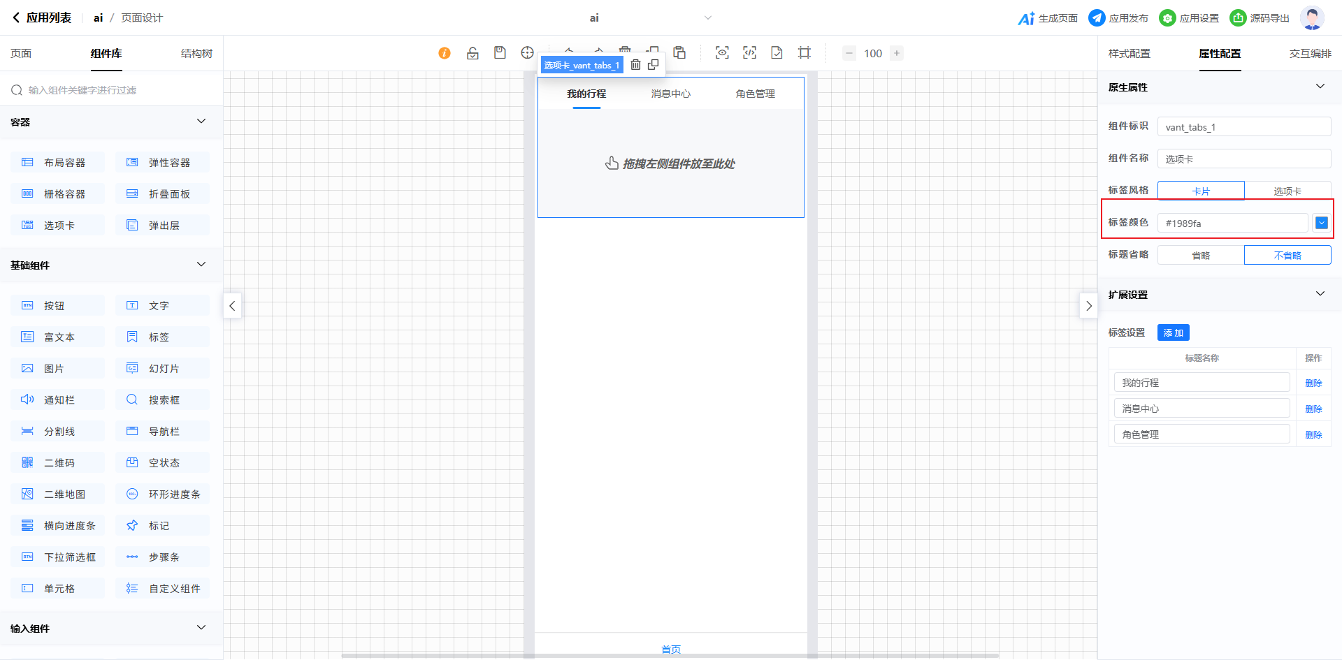Choose 省略 for title ellipsis
Viewport: 1342px width, 660px height.
click(1201, 256)
